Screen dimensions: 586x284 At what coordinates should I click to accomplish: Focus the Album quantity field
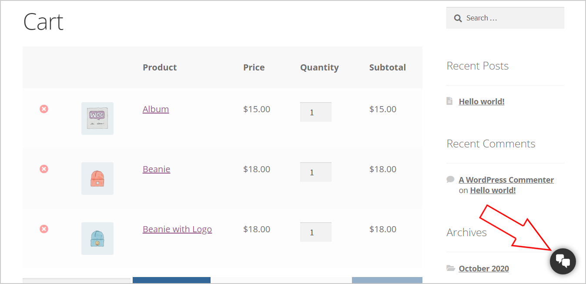pos(315,112)
